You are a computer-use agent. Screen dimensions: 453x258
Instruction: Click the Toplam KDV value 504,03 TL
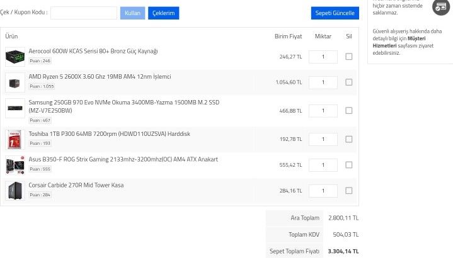point(345,235)
